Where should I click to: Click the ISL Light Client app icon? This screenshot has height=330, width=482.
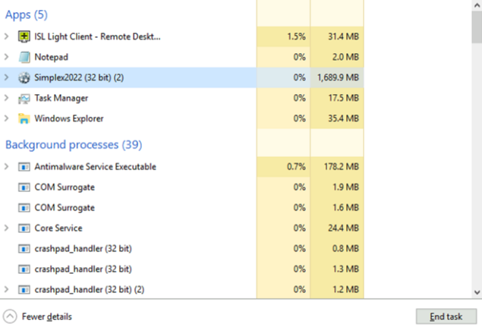(x=24, y=36)
